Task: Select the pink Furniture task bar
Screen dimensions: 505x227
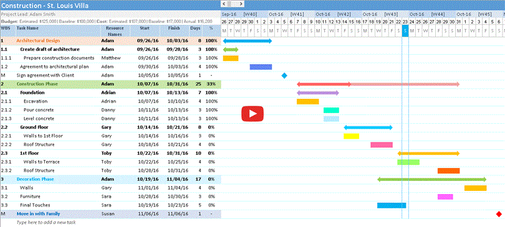Action: [x=445, y=197]
